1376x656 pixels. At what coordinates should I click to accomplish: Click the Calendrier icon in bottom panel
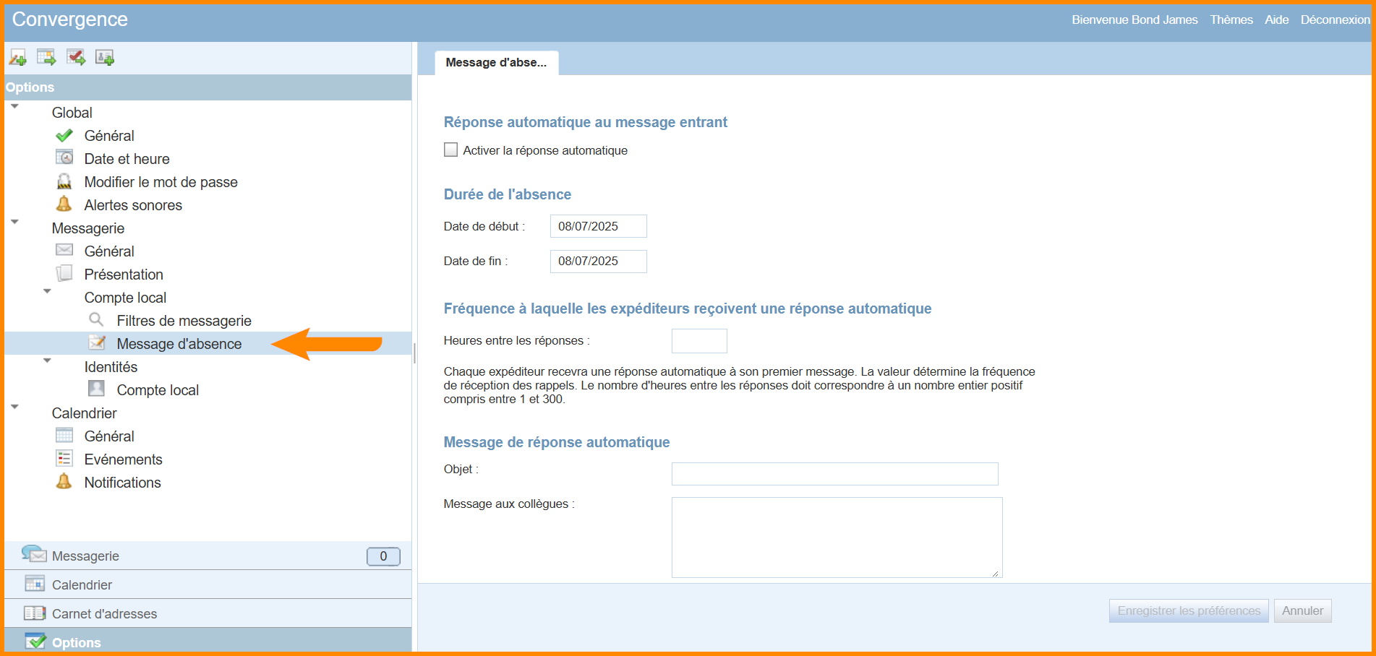34,584
